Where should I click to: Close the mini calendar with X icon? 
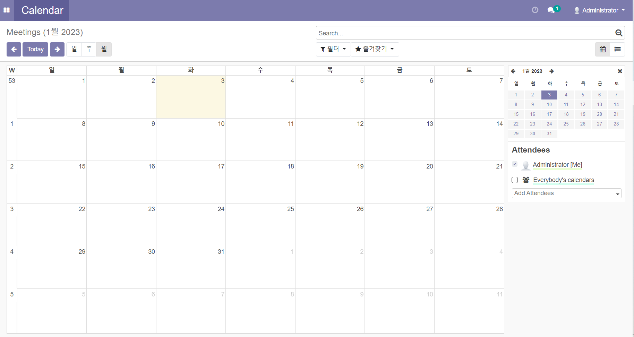click(620, 71)
